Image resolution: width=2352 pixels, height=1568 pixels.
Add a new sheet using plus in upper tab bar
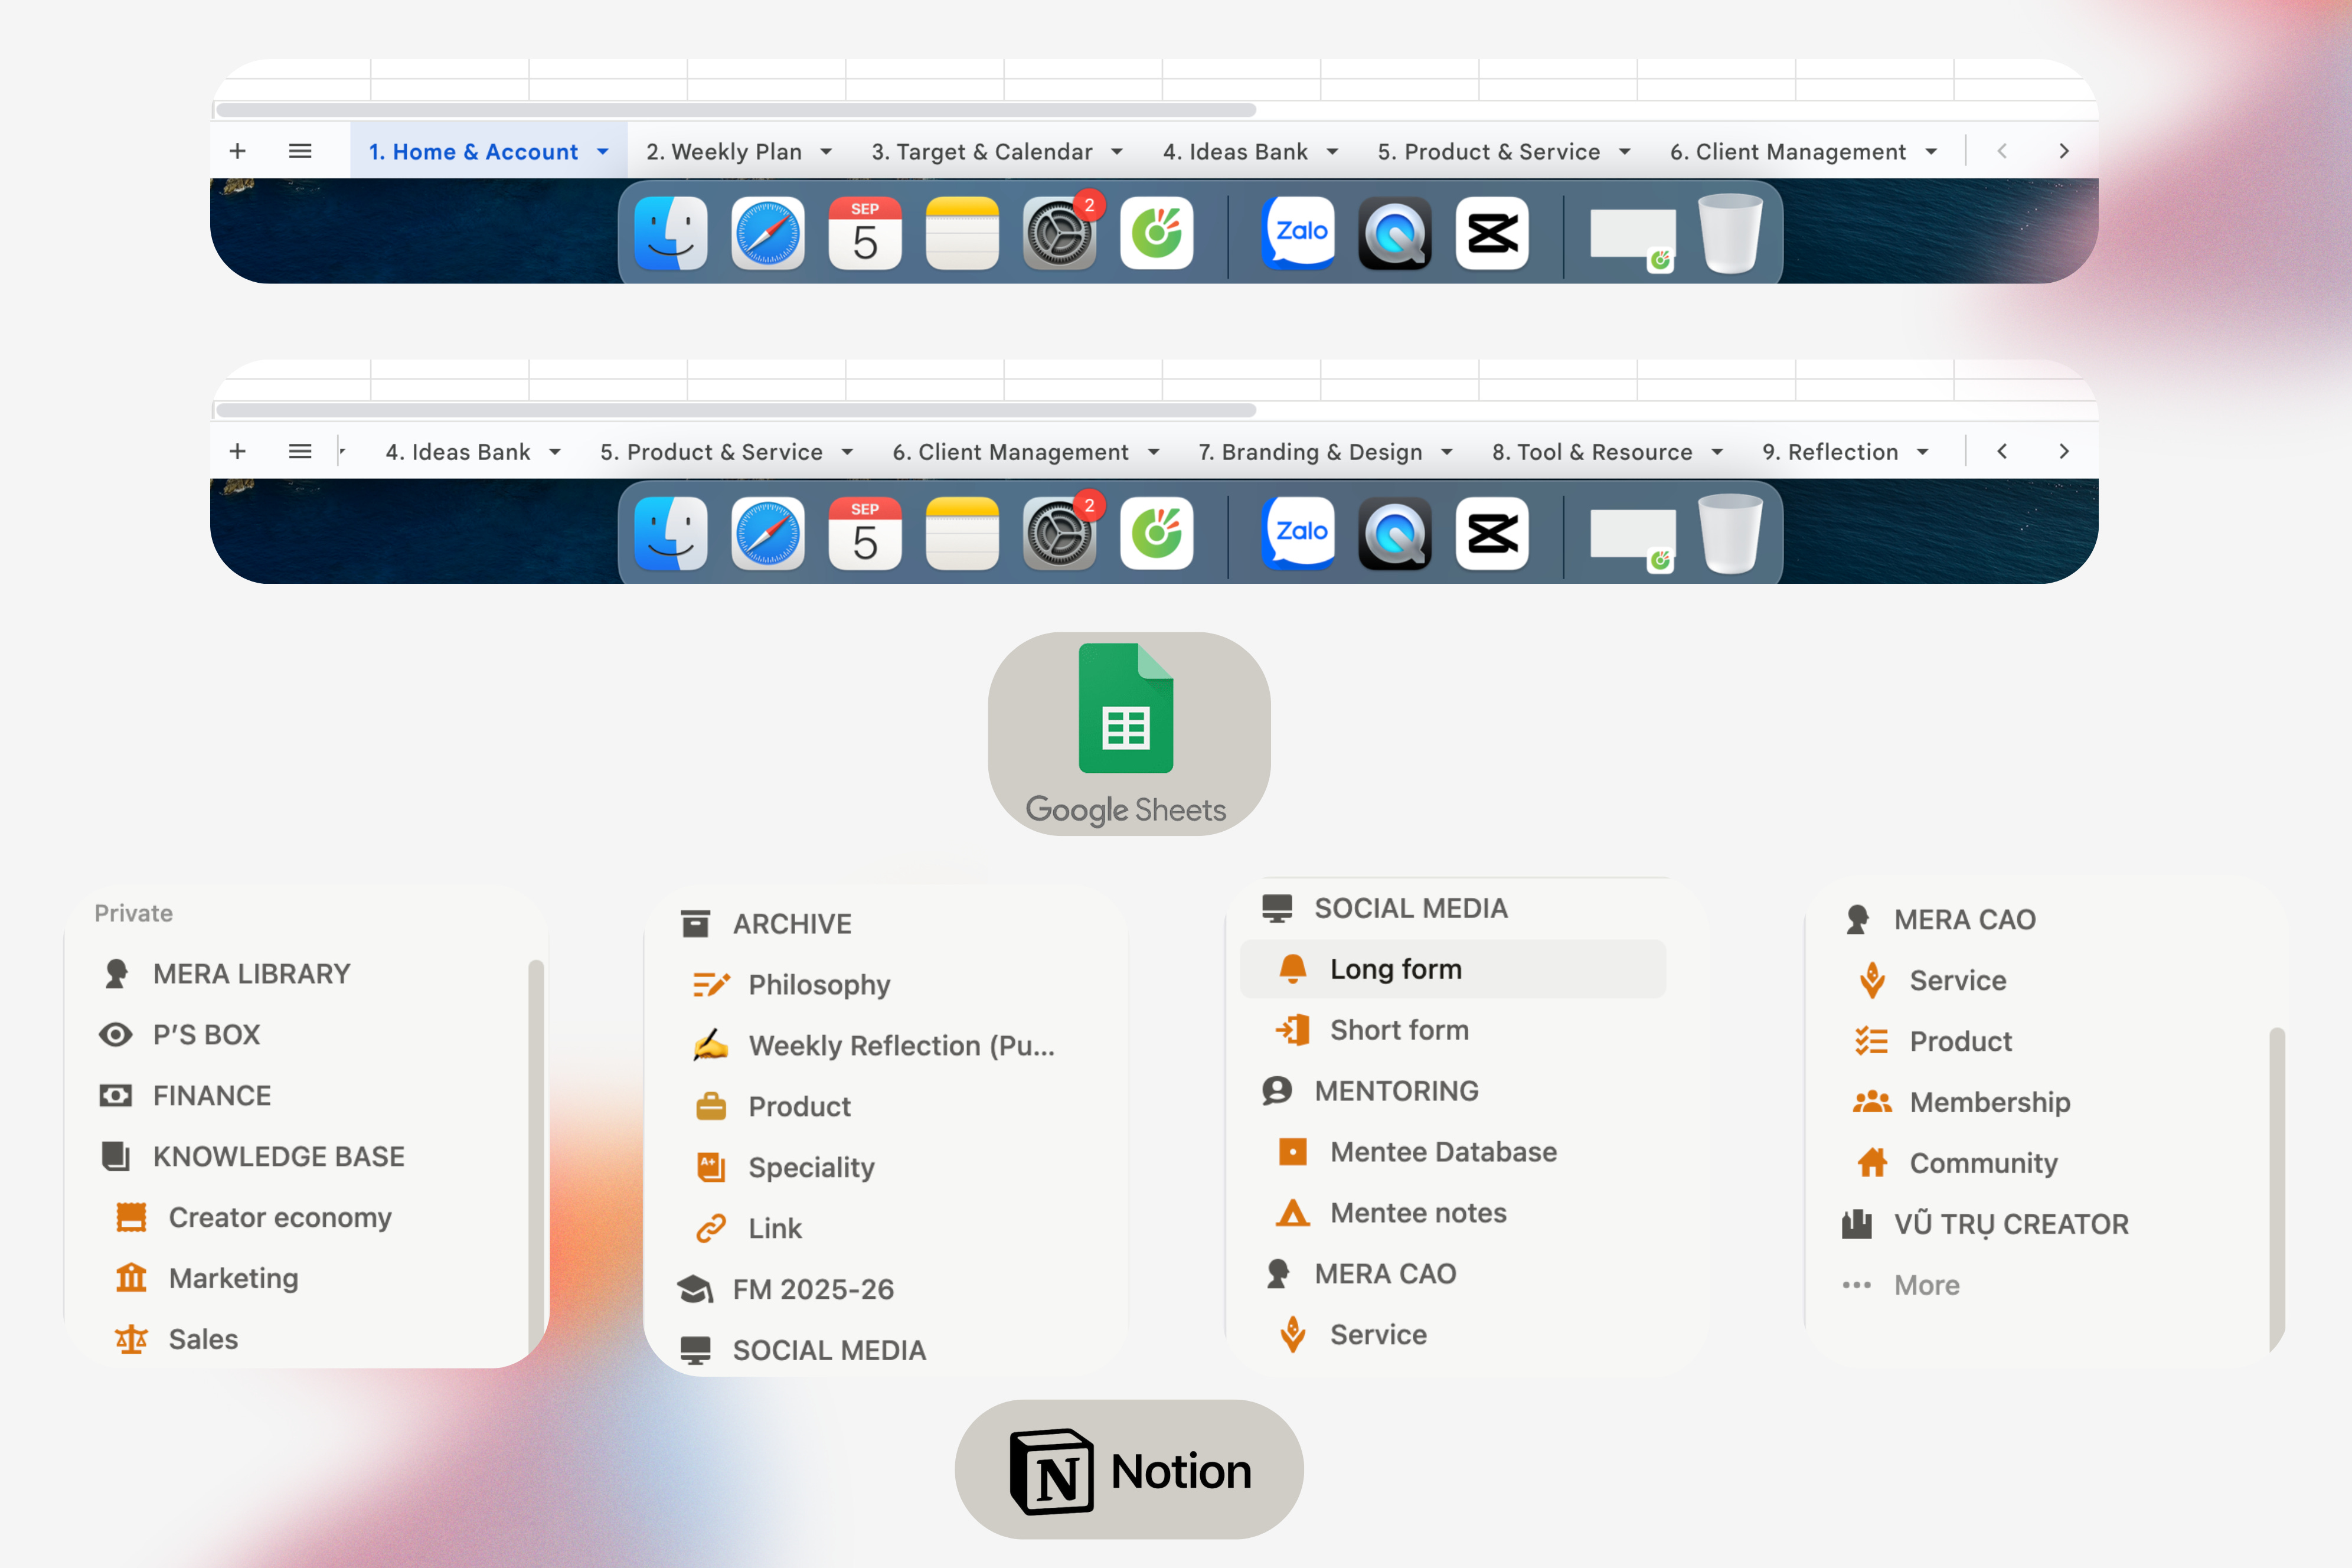(237, 151)
